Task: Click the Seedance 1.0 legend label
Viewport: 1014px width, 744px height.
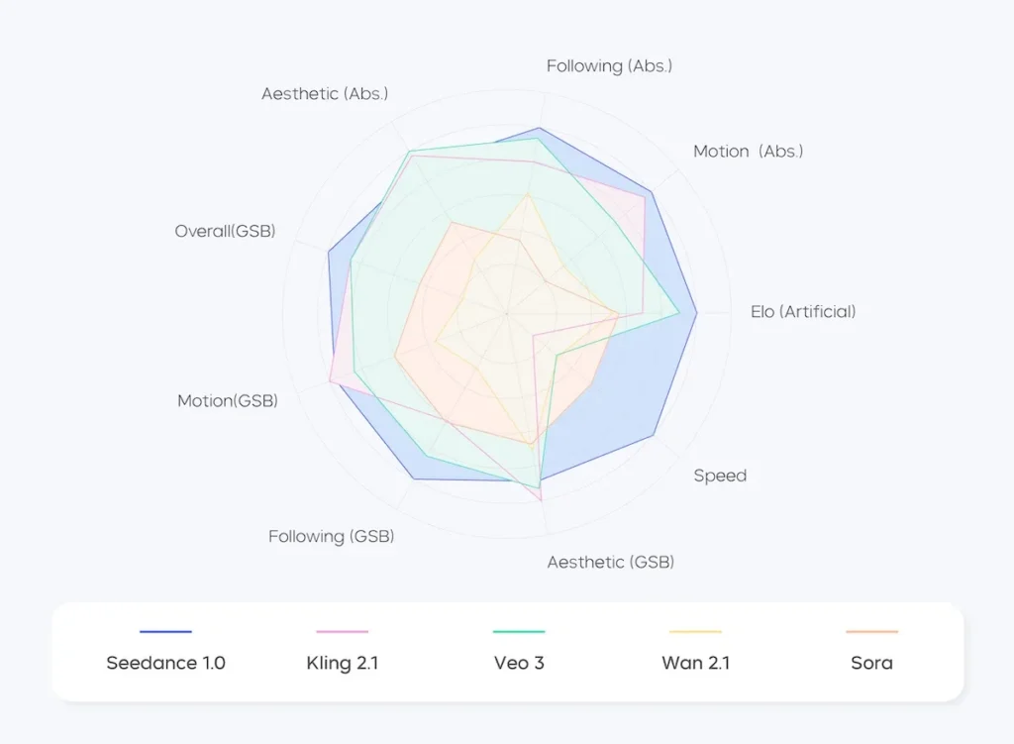Action: pos(165,663)
